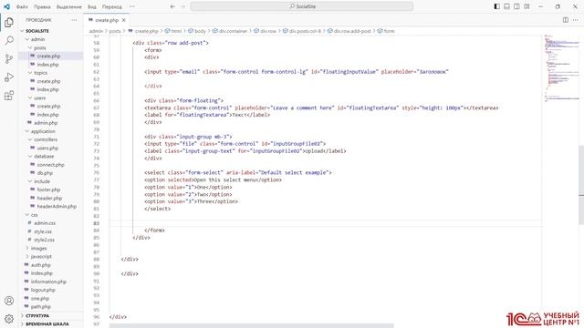Screen dimensions: 584x328
Task: Close the create.php editor tab
Action: click(x=124, y=20)
